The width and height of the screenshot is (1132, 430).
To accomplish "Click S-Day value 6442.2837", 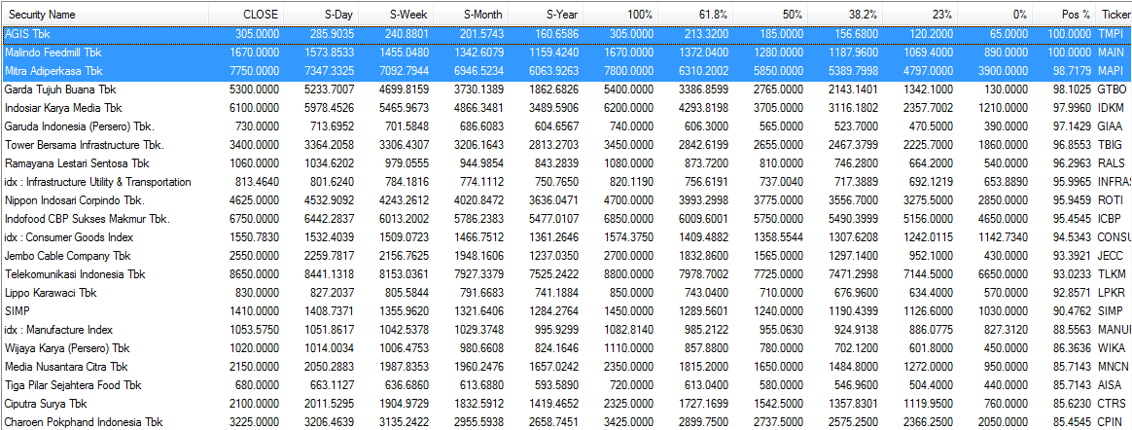I will 330,219.
